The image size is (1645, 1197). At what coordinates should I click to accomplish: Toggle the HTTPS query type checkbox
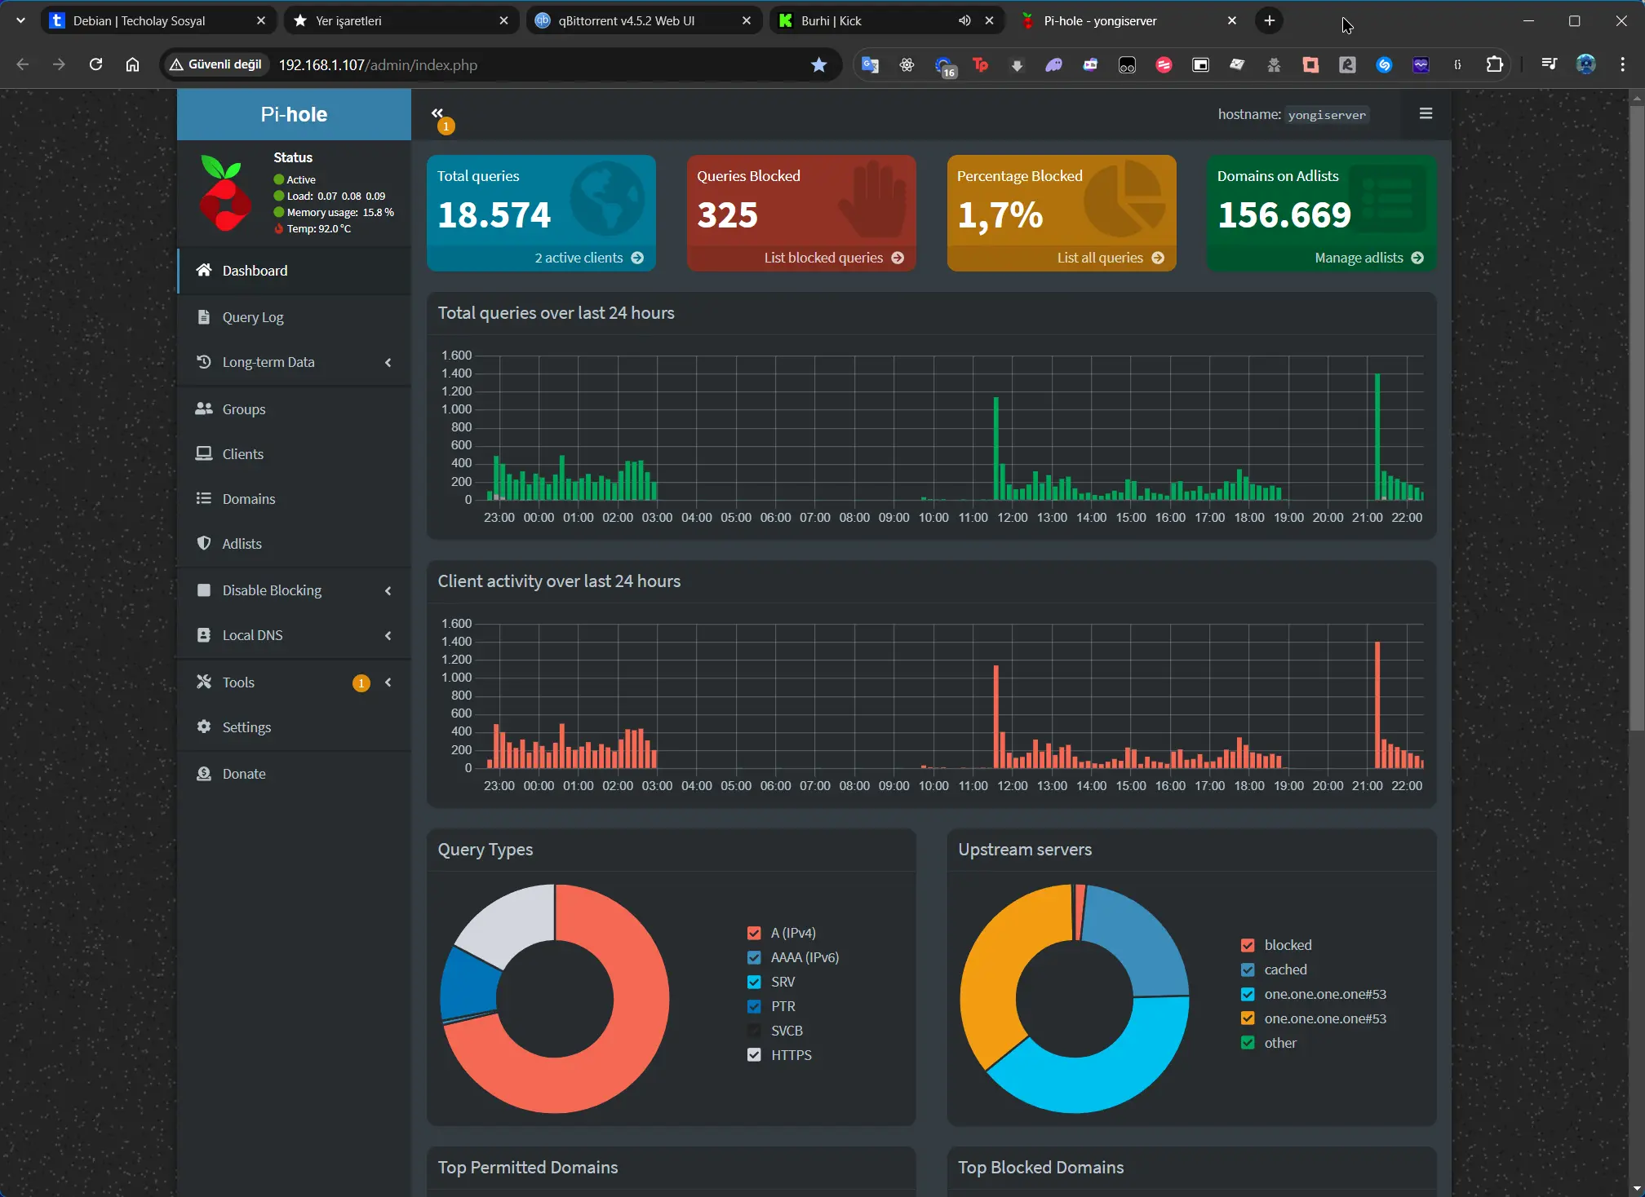pos(754,1055)
